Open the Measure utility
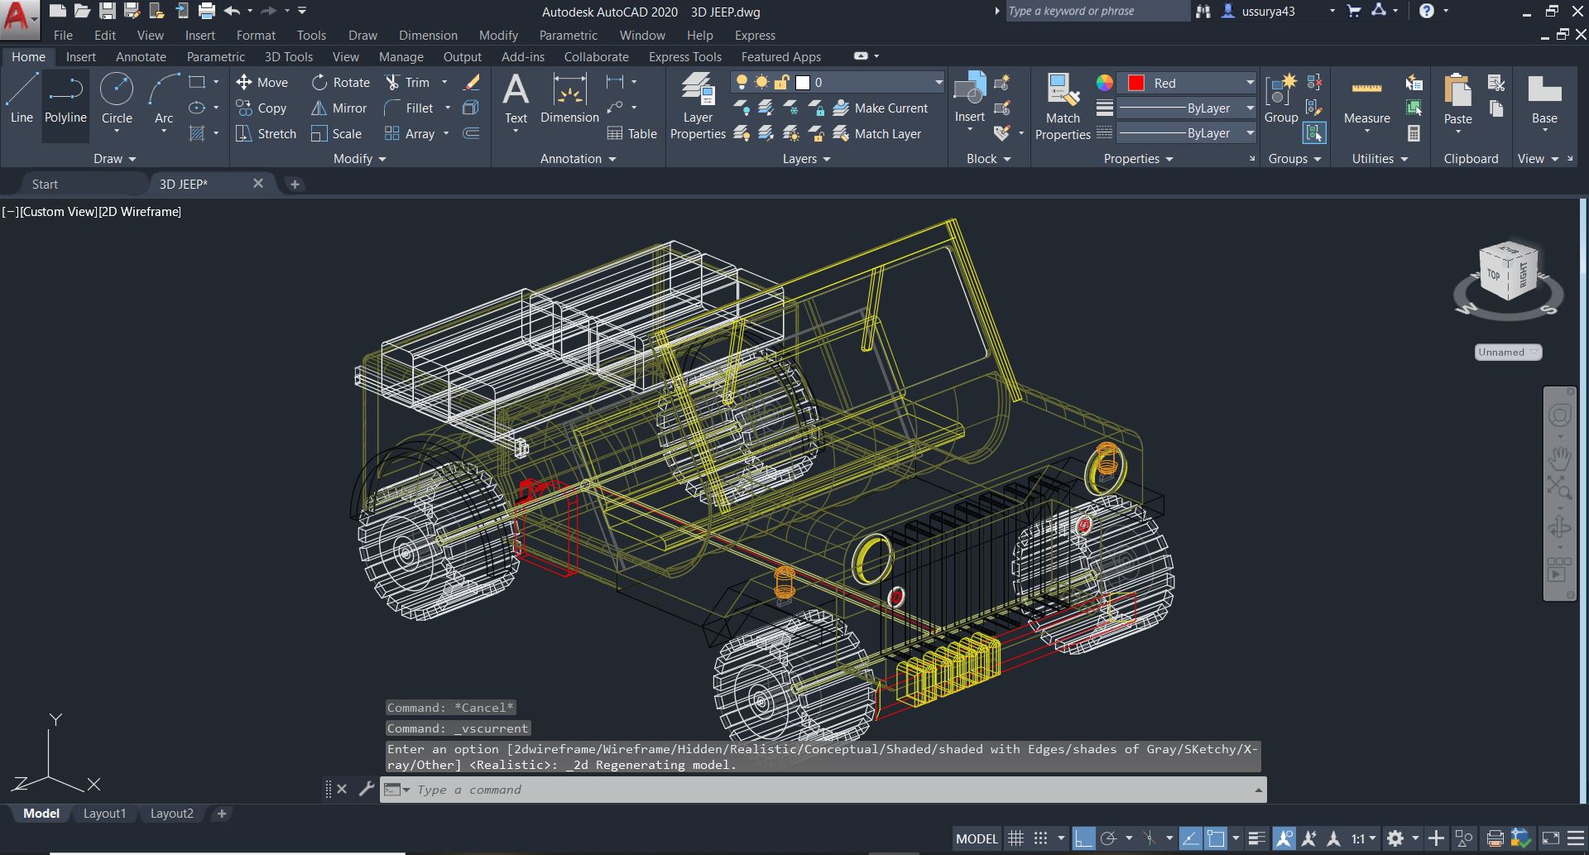Image resolution: width=1589 pixels, height=855 pixels. (x=1367, y=101)
